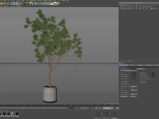Image resolution: width=159 pixels, height=119 pixels.
Task: Open the Window menu
Action: pyautogui.click(x=64, y=1)
